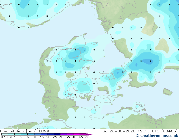Click the legend swatch between 0.1 and 0.5
This screenshot has height=138, width=179.
5,134
